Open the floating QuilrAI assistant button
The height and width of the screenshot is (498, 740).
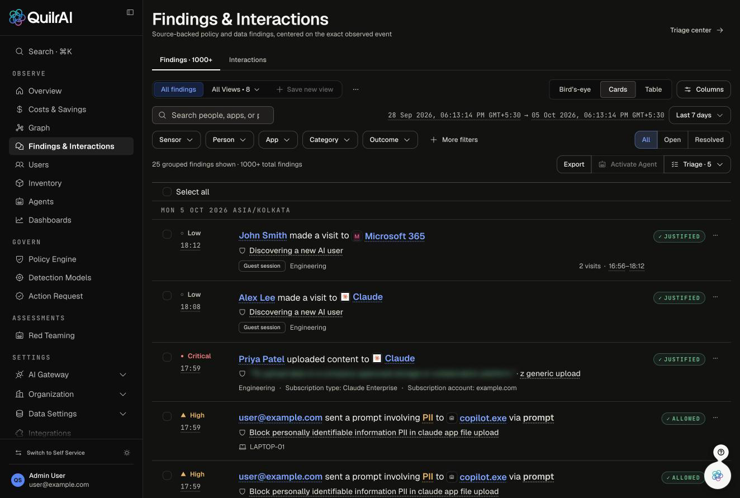coord(718,476)
